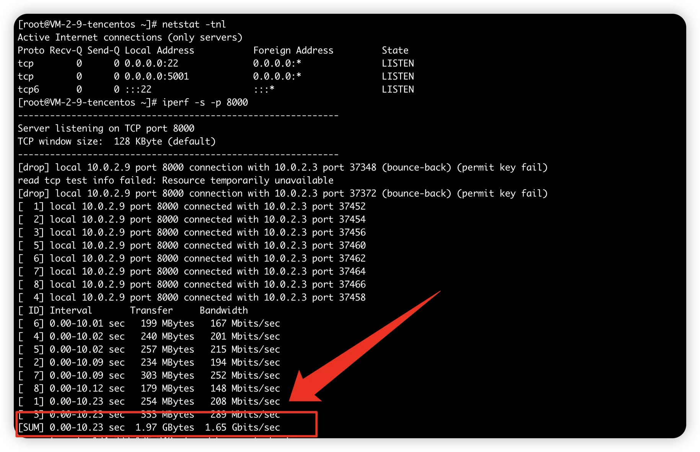Viewport: 700px width, 452px height.
Task: Click connection line with port 37460
Action: 192,246
